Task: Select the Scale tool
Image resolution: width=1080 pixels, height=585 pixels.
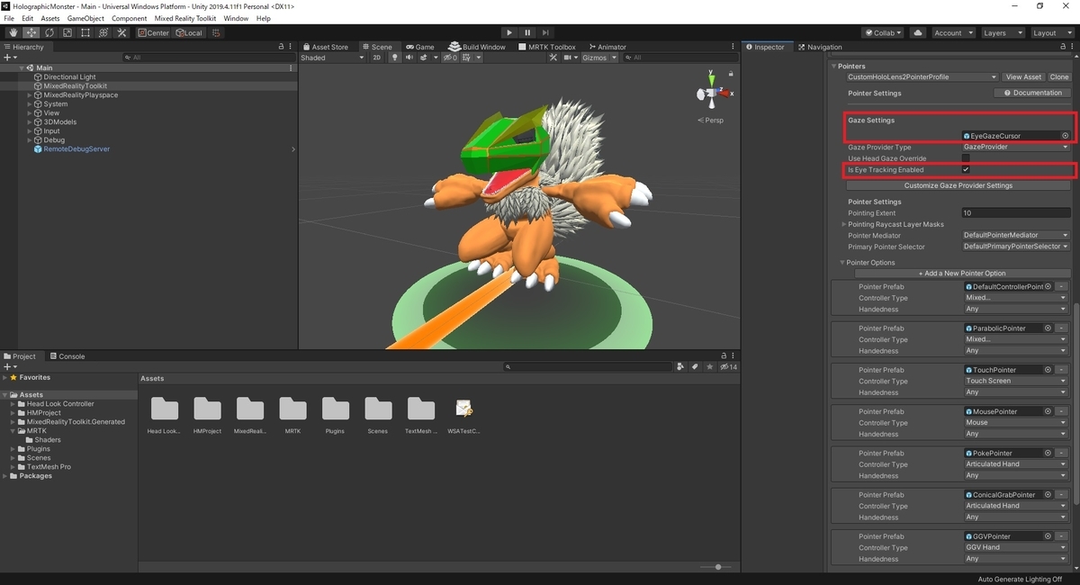Action: (x=67, y=32)
